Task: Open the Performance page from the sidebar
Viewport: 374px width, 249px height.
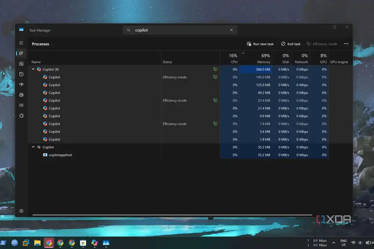Action: point(21,64)
